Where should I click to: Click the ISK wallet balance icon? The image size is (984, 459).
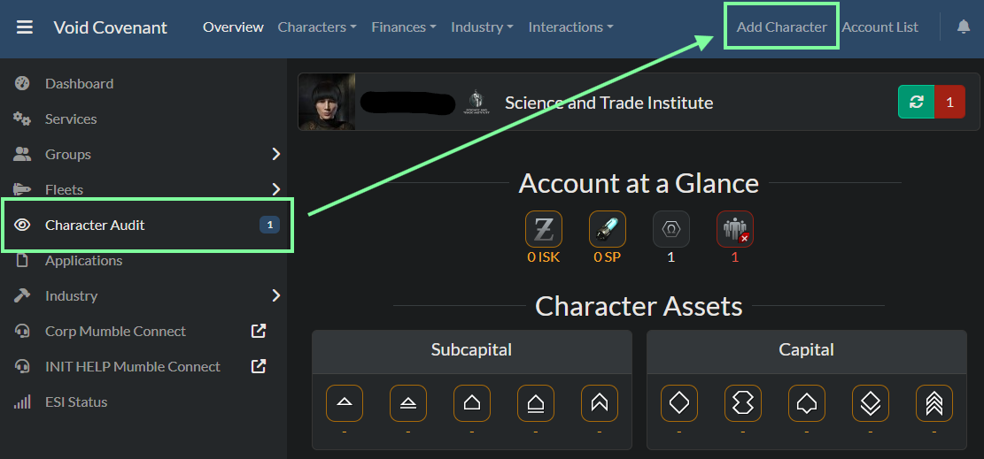(x=544, y=230)
